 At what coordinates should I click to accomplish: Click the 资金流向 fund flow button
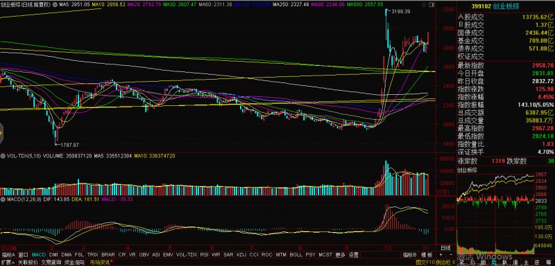75,263
